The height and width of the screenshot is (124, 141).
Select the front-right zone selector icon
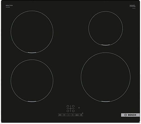73,111
